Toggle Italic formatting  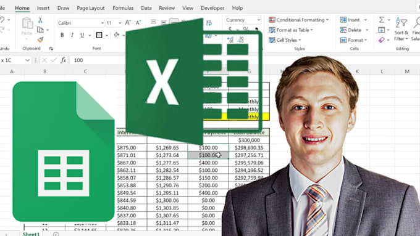(72, 35)
